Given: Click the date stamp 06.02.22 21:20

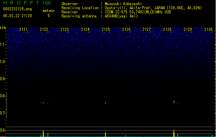Looking at the screenshot, I should tap(18, 16).
